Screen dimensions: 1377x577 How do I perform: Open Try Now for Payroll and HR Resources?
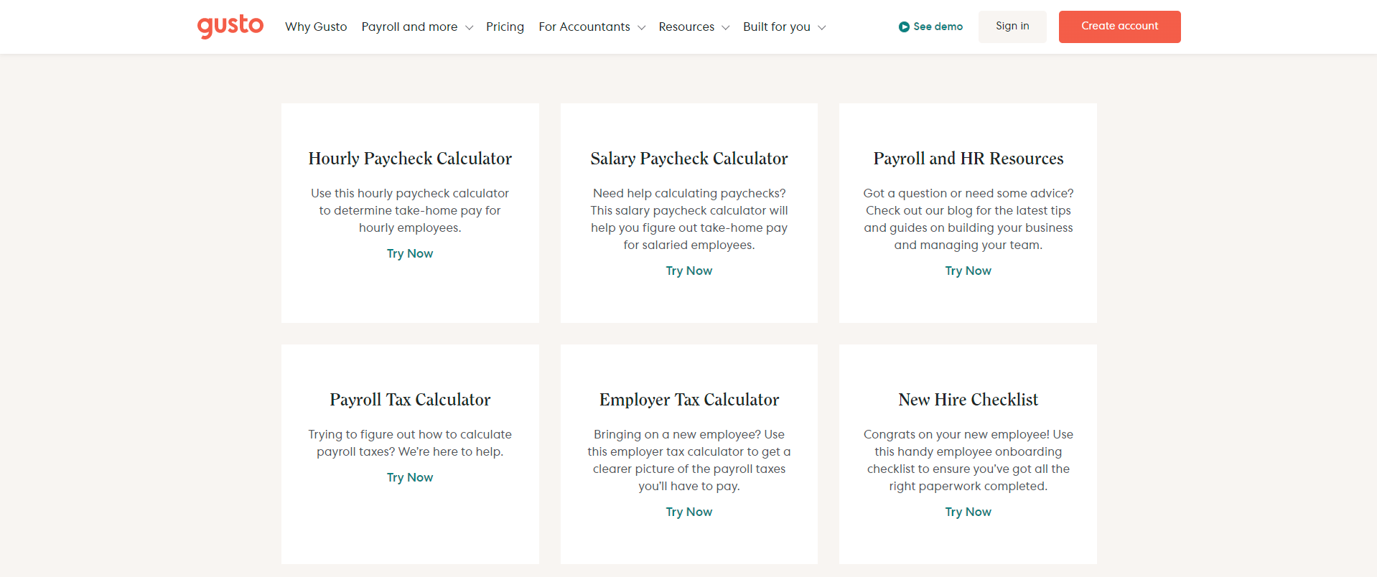click(968, 271)
